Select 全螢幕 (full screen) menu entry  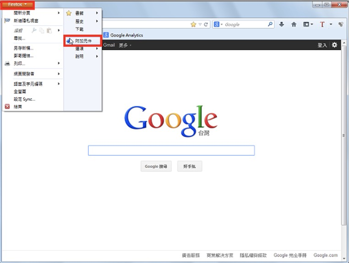point(20,92)
